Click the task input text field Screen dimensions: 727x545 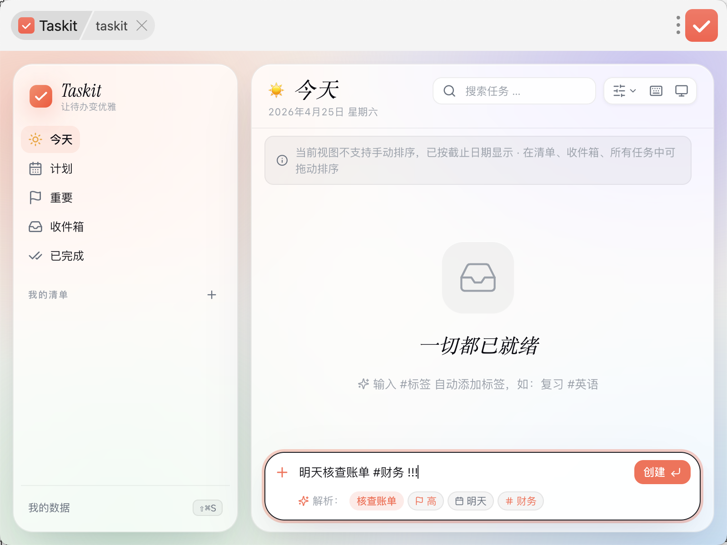[x=461, y=472]
